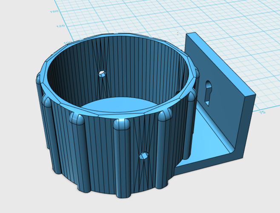Click the grid axis label "125"
This screenshot has width=280, height=213.
click(x=60, y=26)
